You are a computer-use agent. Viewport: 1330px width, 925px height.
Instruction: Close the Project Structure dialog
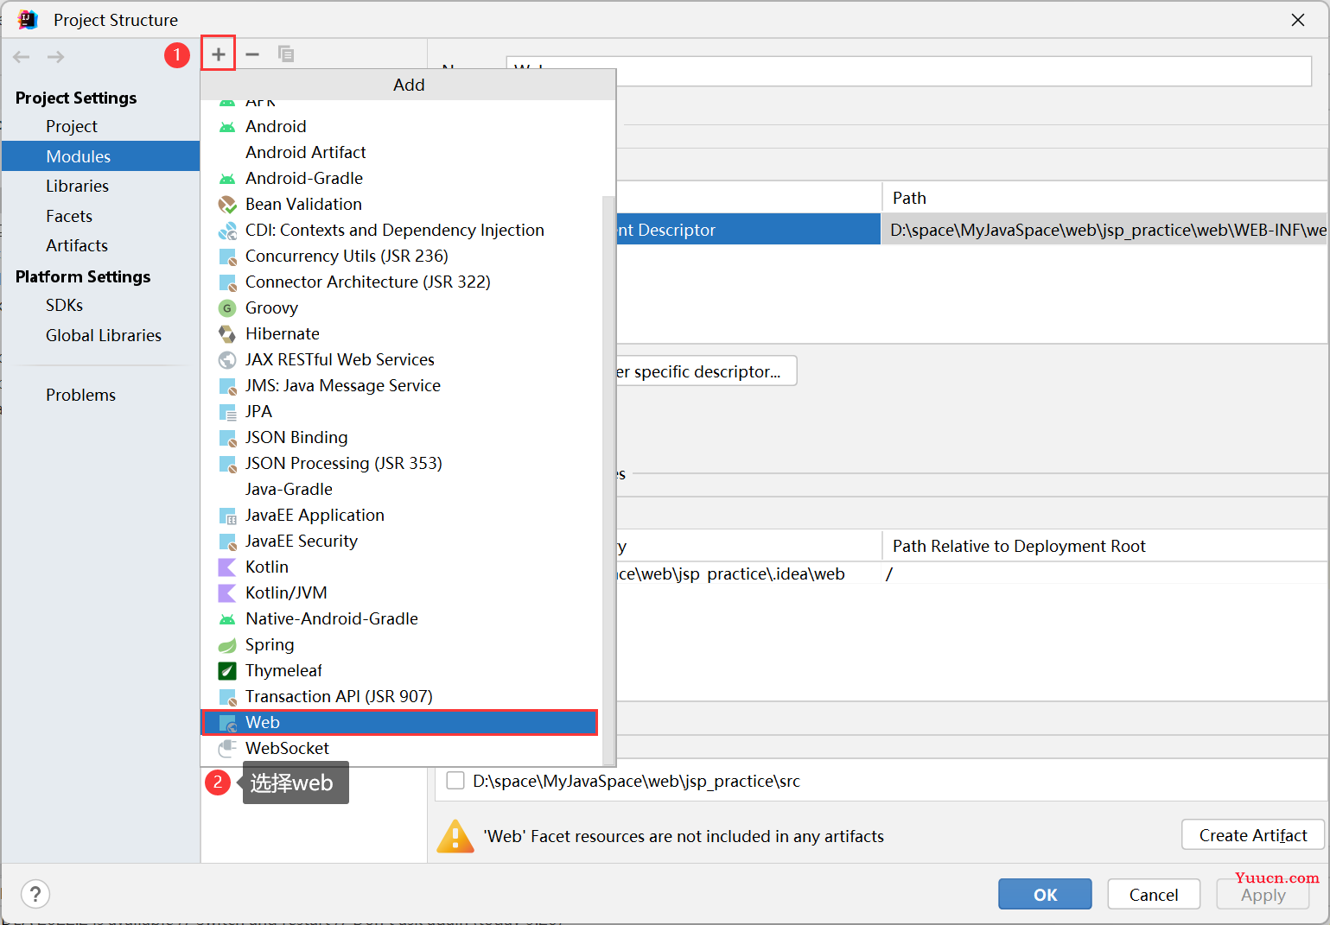click(x=1298, y=20)
